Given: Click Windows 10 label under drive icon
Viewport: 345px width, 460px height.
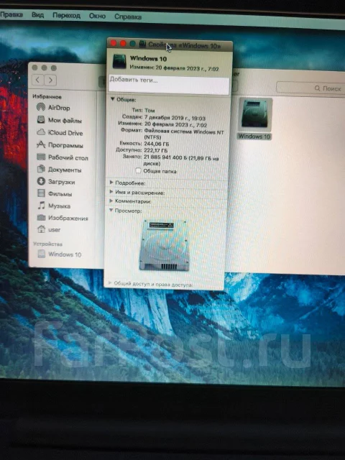Looking at the screenshot, I should click(254, 136).
